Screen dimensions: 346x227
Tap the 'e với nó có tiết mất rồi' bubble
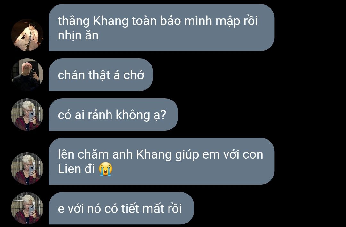(x=121, y=208)
